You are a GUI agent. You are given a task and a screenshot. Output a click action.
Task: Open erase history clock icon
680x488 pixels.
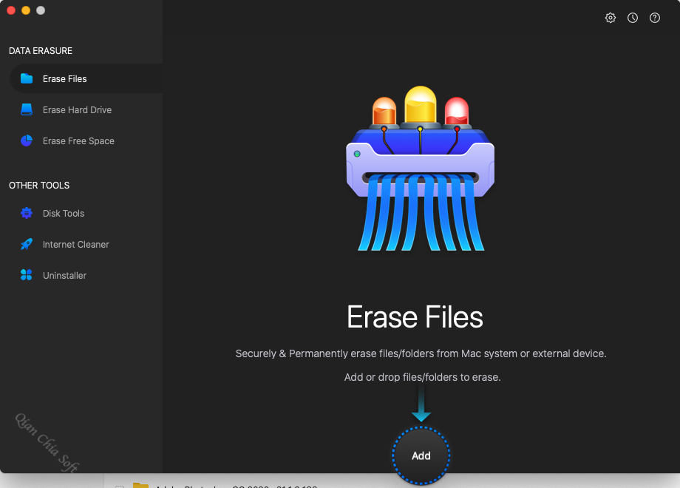click(632, 18)
